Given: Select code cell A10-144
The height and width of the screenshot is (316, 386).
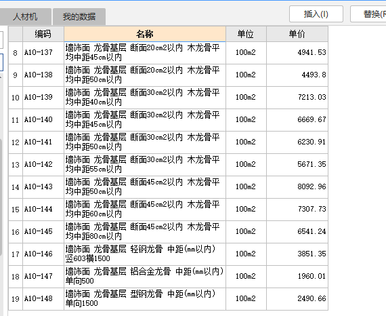Looking at the screenshot, I should [43, 210].
